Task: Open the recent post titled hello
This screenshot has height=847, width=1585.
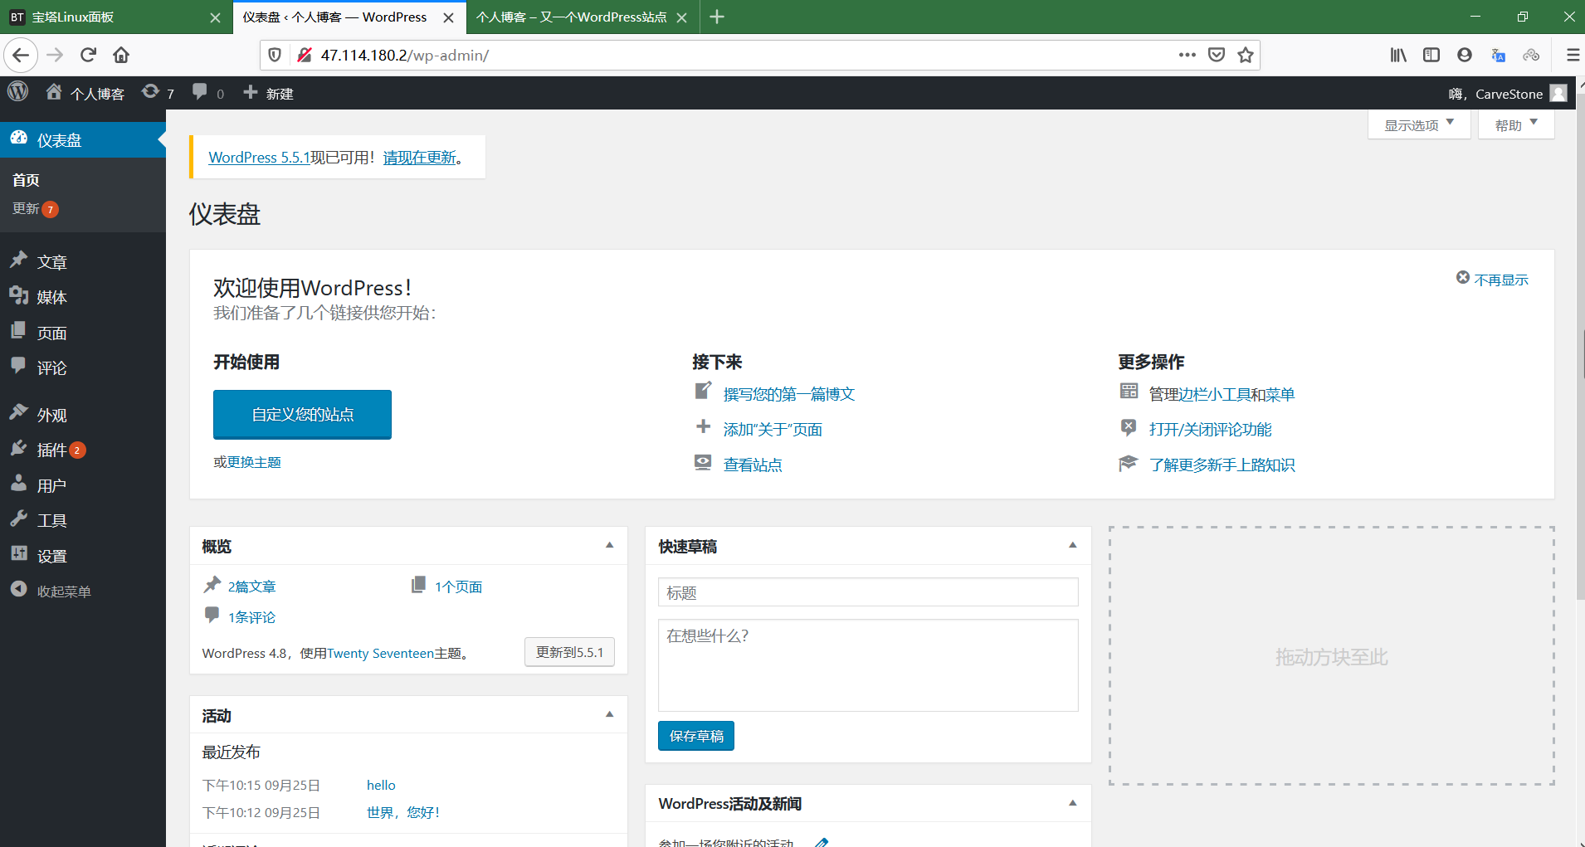Action: tap(381, 785)
